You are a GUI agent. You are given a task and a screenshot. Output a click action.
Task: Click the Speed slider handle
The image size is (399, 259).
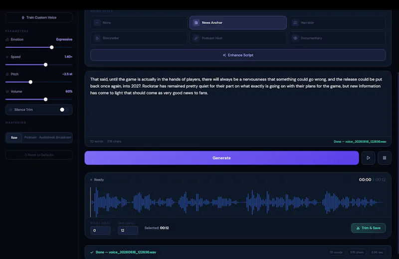45,65
